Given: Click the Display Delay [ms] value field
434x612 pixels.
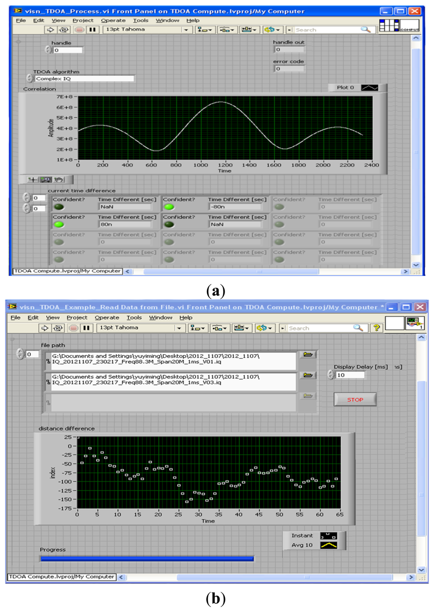Looking at the screenshot, I should click(349, 375).
